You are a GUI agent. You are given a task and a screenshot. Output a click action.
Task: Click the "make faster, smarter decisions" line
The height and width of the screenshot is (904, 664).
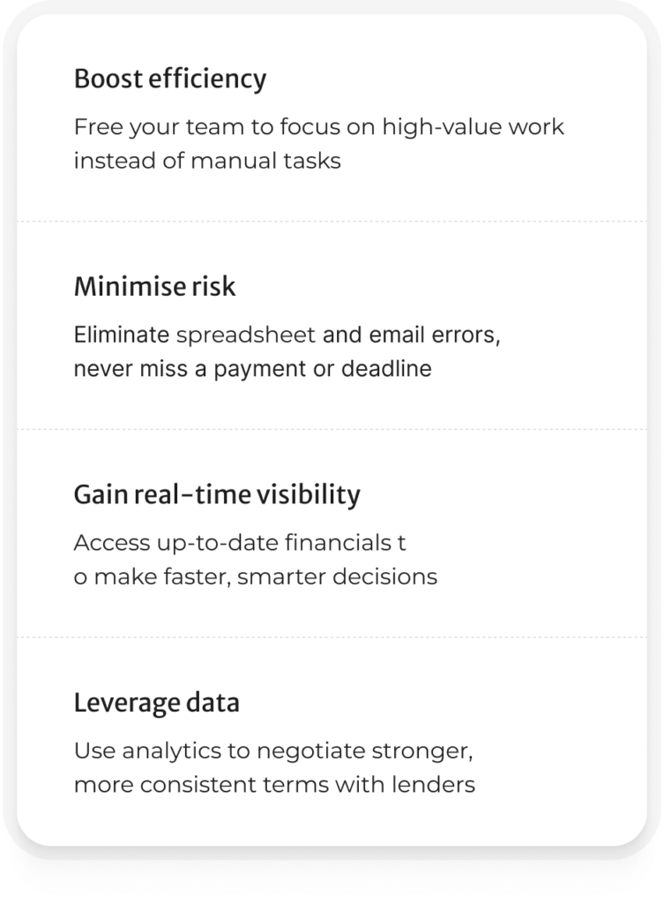click(x=256, y=577)
